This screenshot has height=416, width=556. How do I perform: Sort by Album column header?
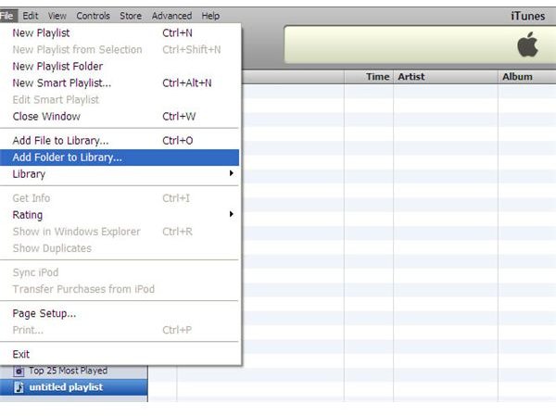click(x=527, y=77)
